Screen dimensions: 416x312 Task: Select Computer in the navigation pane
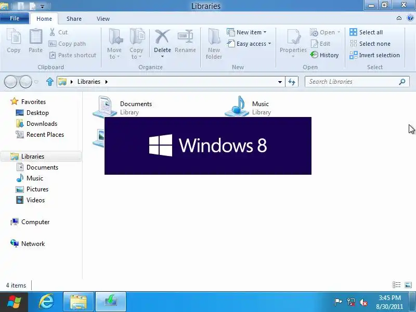coord(30,222)
